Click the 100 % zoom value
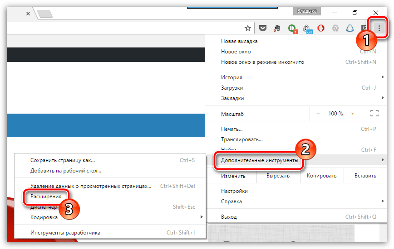394x249 pixels. point(335,114)
